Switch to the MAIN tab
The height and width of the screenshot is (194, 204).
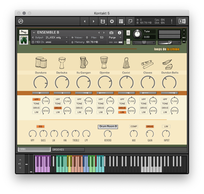[34, 149]
